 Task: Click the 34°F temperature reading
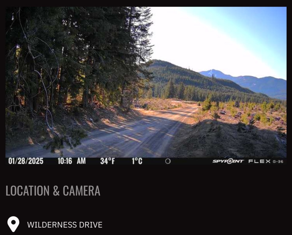[x=108, y=161]
